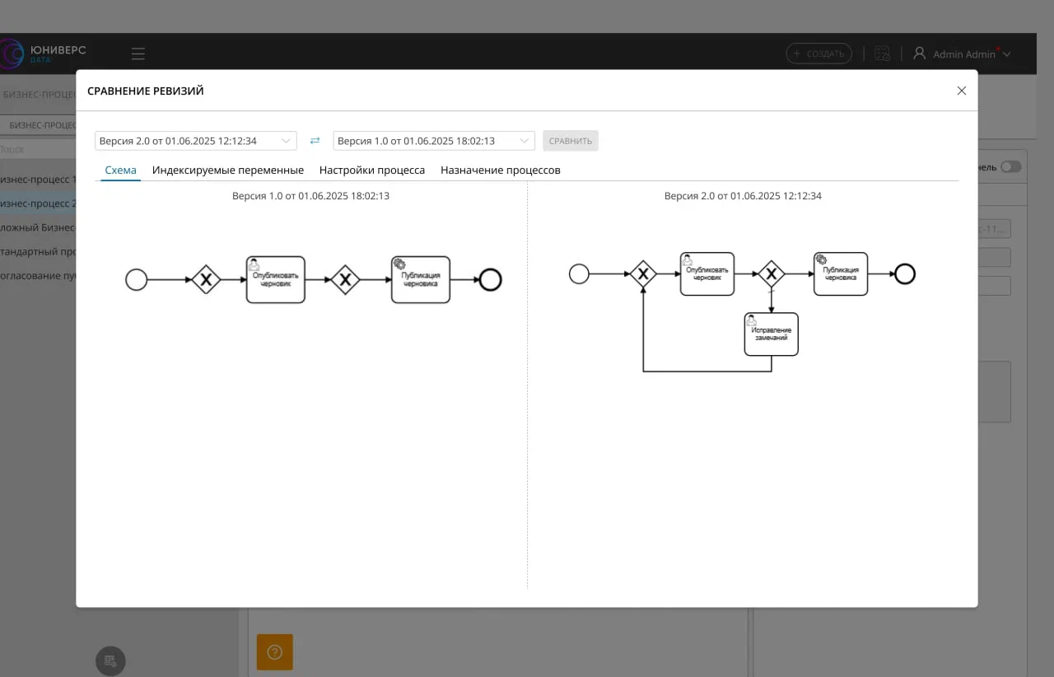Open the Назначение процессов tab
Image resolution: width=1054 pixels, height=677 pixels.
click(500, 170)
